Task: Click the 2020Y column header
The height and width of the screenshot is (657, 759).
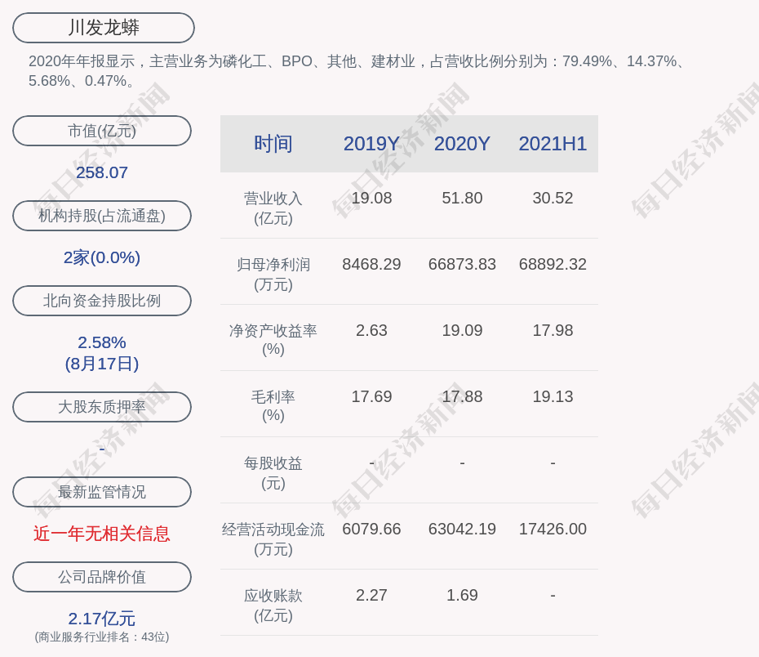Action: [462, 144]
